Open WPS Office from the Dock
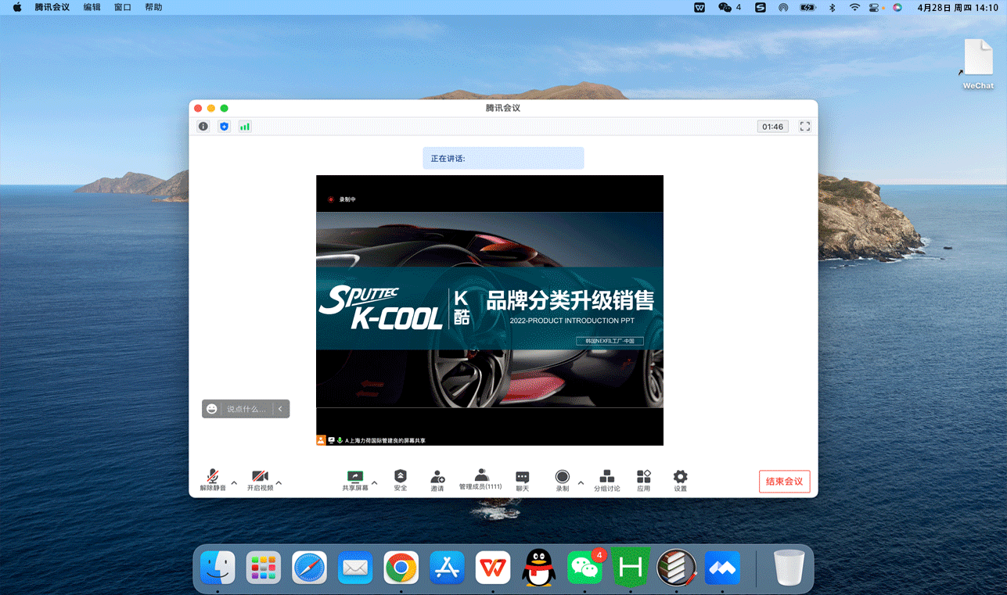Image resolution: width=1007 pixels, height=595 pixels. (x=493, y=568)
